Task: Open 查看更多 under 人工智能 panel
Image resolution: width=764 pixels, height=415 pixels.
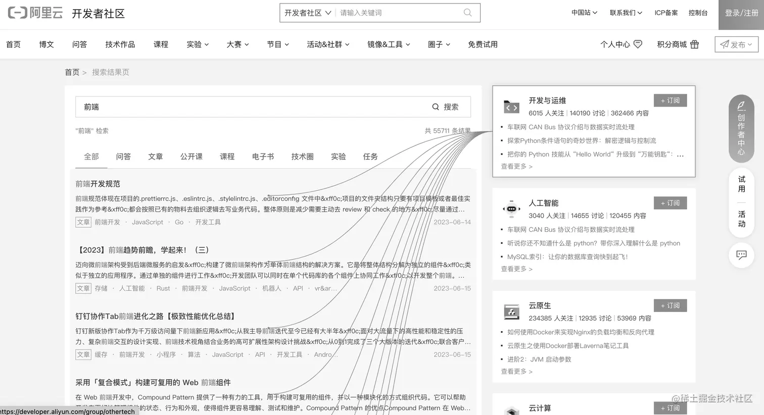Action: pos(515,269)
